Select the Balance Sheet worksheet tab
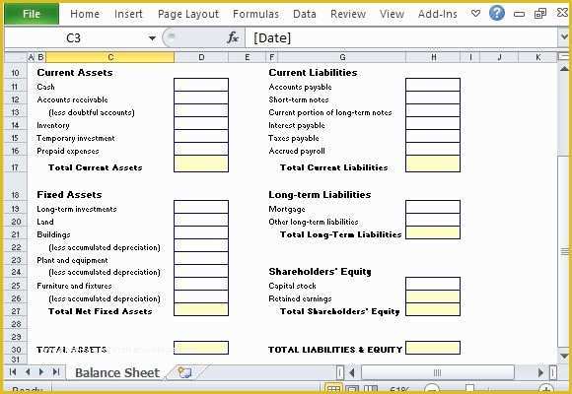572x394 pixels. point(117,372)
